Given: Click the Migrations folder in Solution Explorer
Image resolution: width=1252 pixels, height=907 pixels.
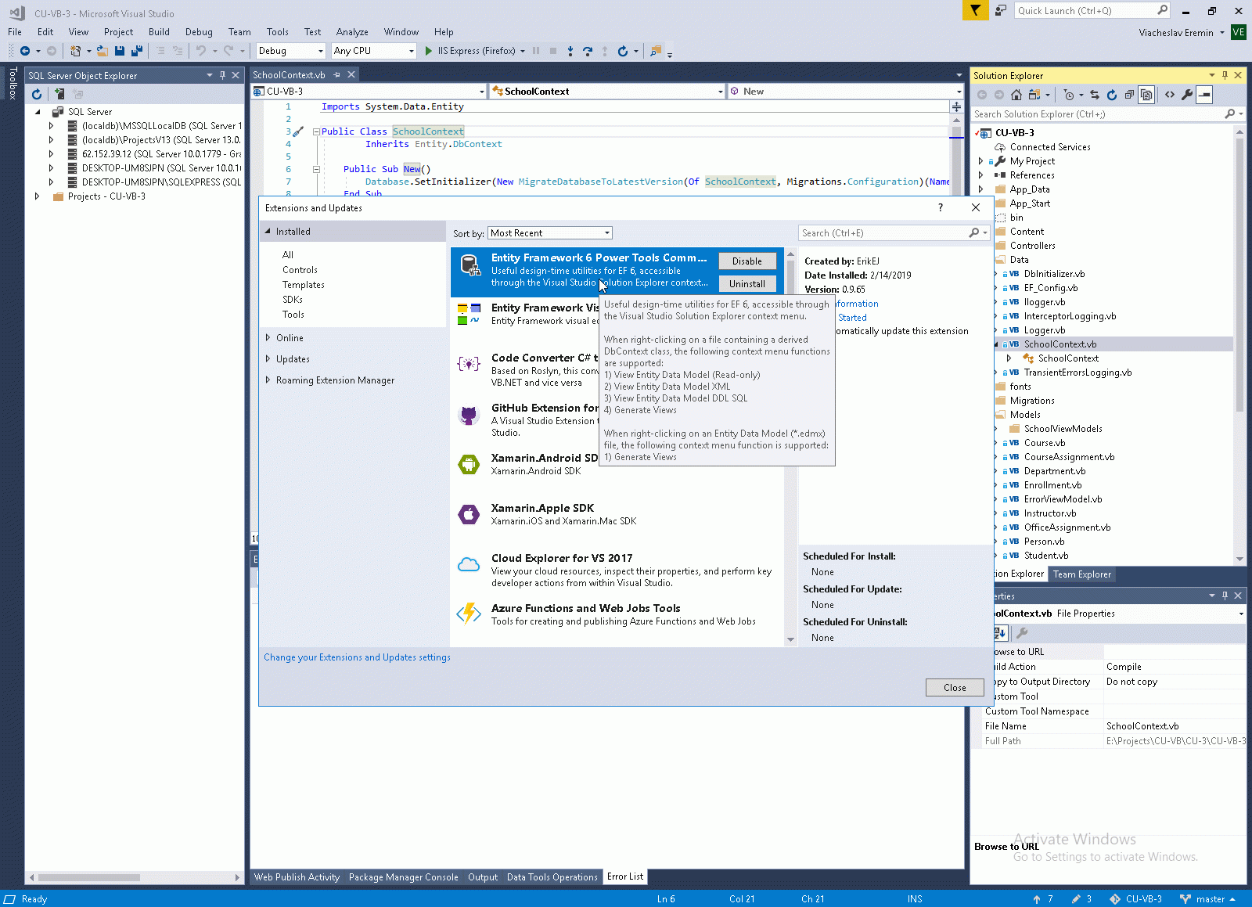Looking at the screenshot, I should point(1032,401).
